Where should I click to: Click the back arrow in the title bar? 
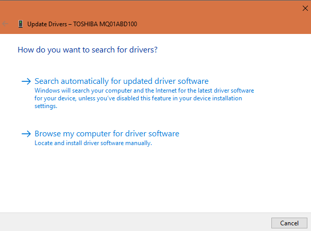[x=6, y=24]
